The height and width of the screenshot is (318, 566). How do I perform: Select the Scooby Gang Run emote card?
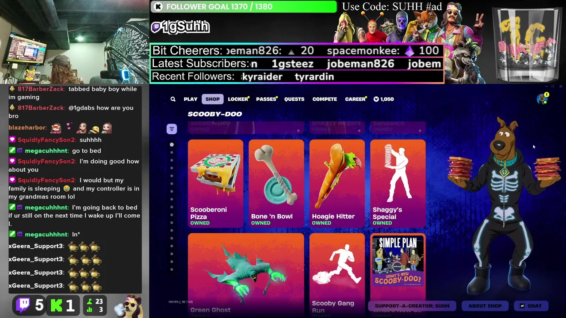point(337,275)
